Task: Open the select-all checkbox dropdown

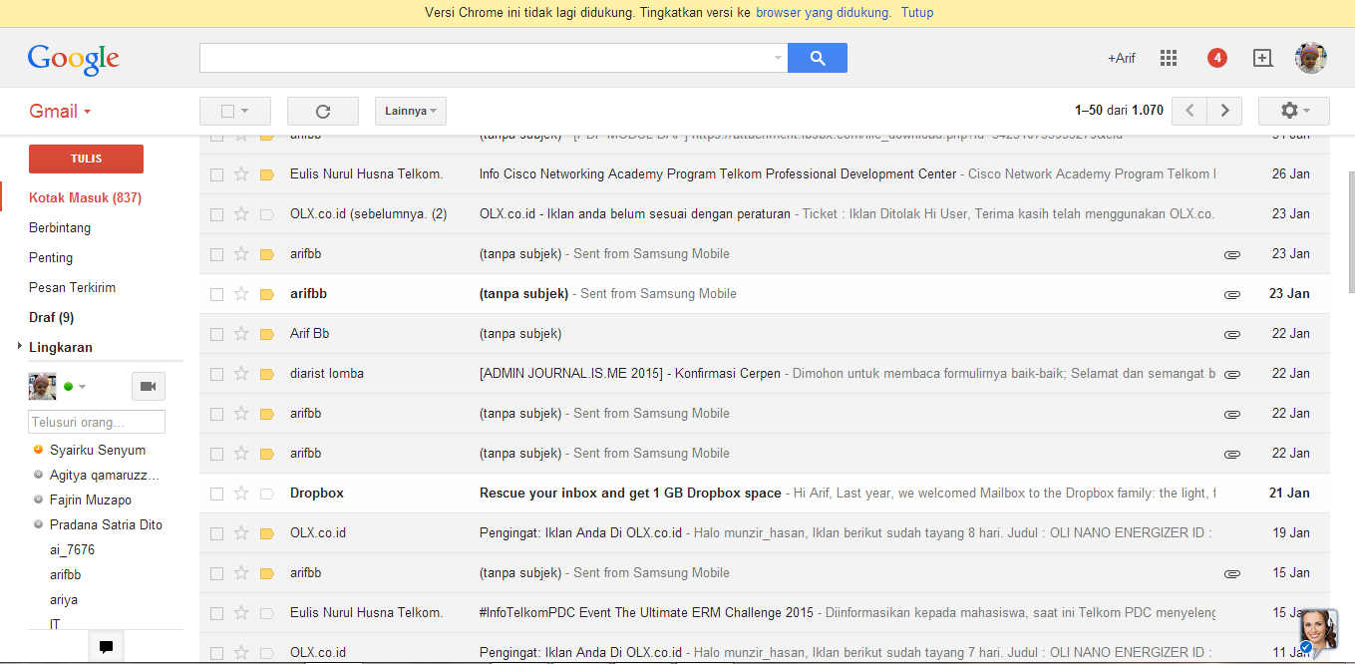Action: pos(235,111)
